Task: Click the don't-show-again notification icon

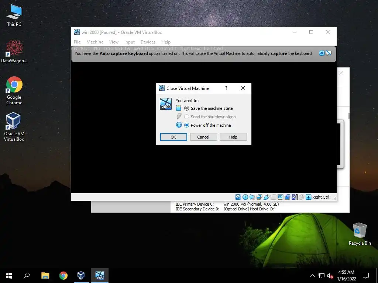Action: [329, 53]
